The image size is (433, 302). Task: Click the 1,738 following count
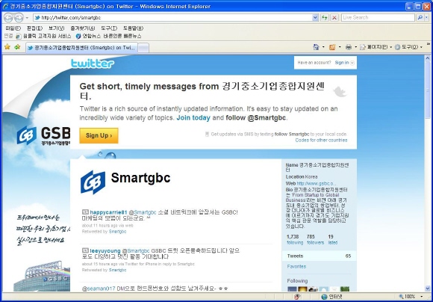tap(295, 239)
